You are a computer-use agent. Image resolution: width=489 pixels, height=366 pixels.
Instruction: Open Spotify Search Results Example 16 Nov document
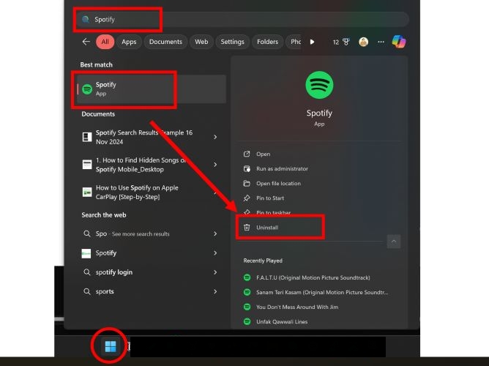(144, 137)
